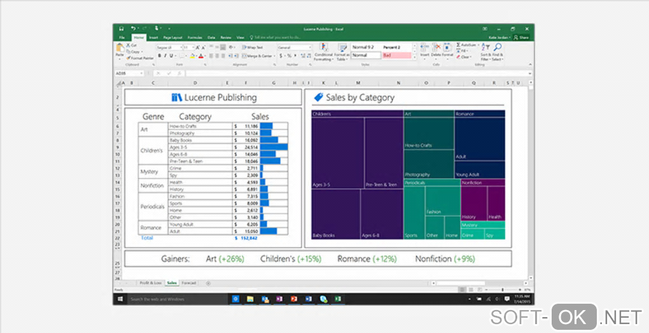
Task: Apply the Percent 2 cell style
Action: coord(396,47)
